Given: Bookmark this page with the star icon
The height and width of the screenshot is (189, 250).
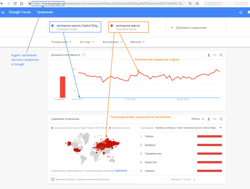Looking at the screenshot, I should [x=197, y=3].
